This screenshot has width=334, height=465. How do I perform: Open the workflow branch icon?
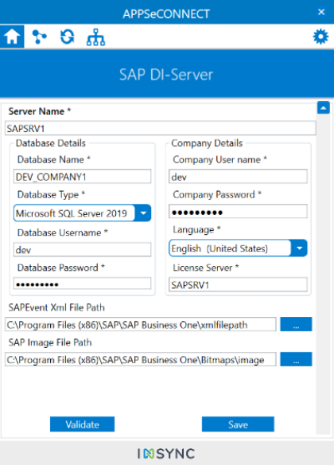39,37
